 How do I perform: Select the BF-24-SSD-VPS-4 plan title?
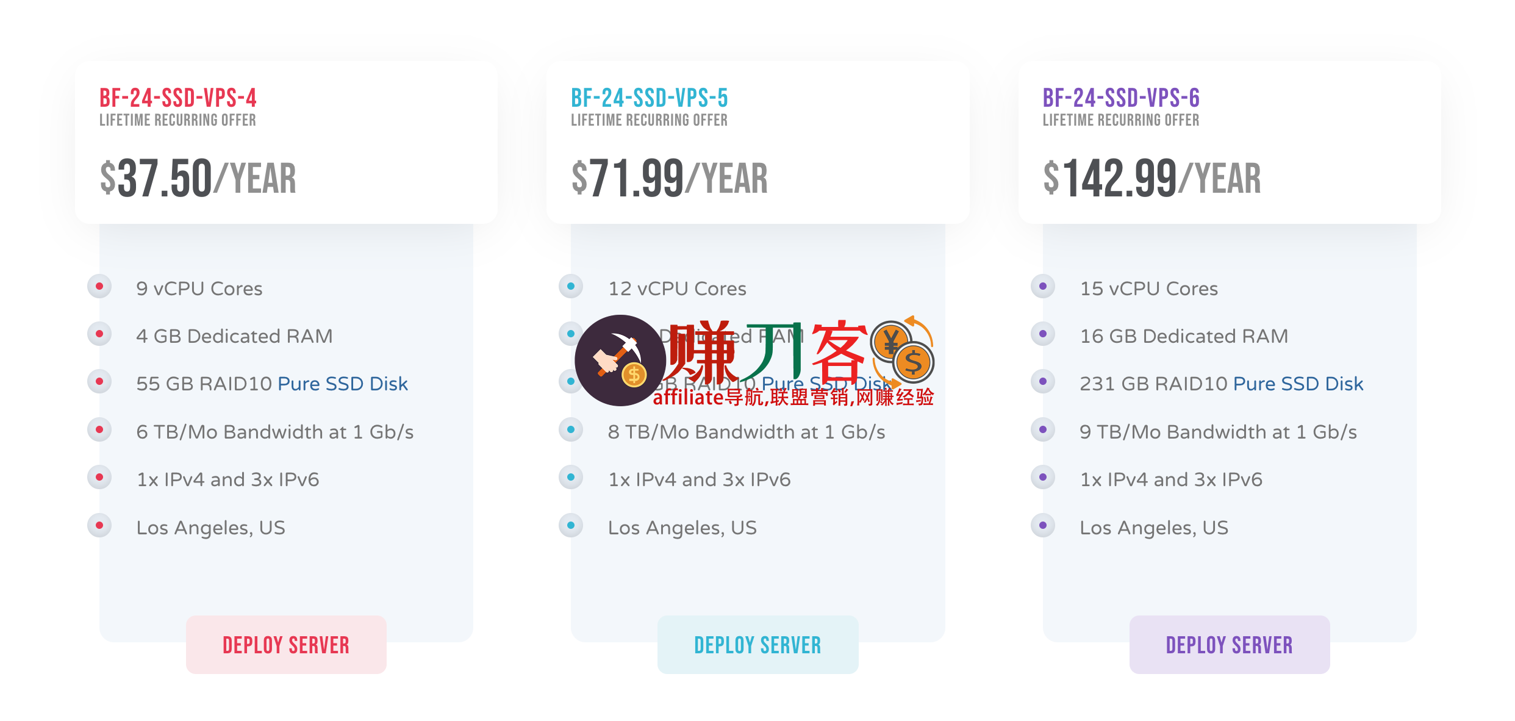(x=178, y=98)
